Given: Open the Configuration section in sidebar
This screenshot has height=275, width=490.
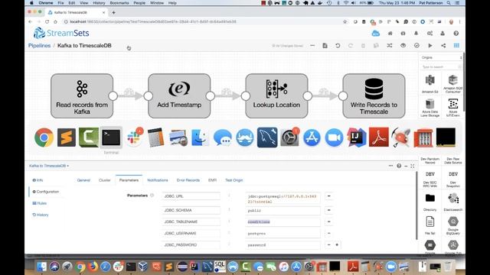Looking at the screenshot, I should [x=46, y=192].
